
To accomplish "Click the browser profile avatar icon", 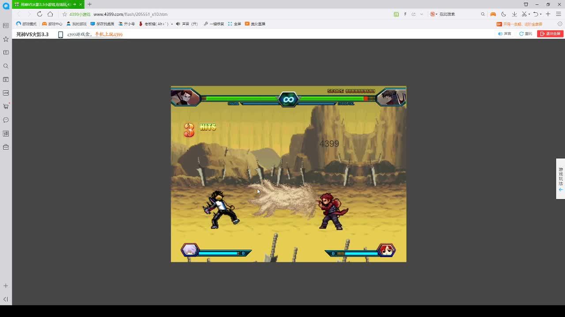I will coord(6,6).
